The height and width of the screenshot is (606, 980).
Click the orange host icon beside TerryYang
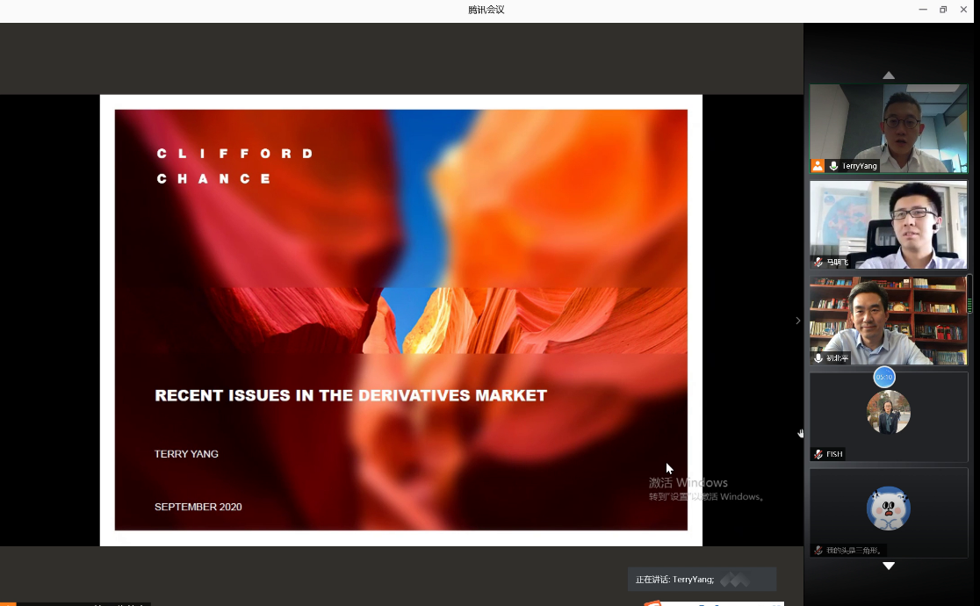[x=818, y=166]
